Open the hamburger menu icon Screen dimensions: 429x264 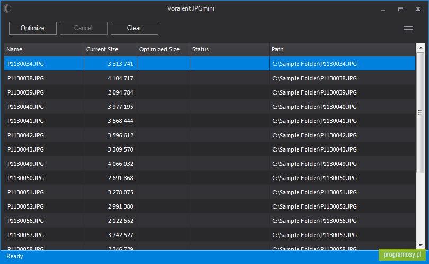click(408, 29)
